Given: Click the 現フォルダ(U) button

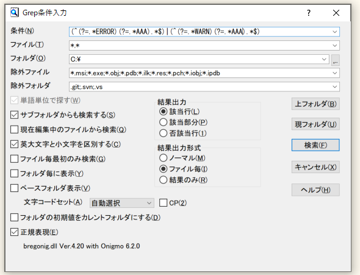Looking at the screenshot, I should [x=315, y=124].
